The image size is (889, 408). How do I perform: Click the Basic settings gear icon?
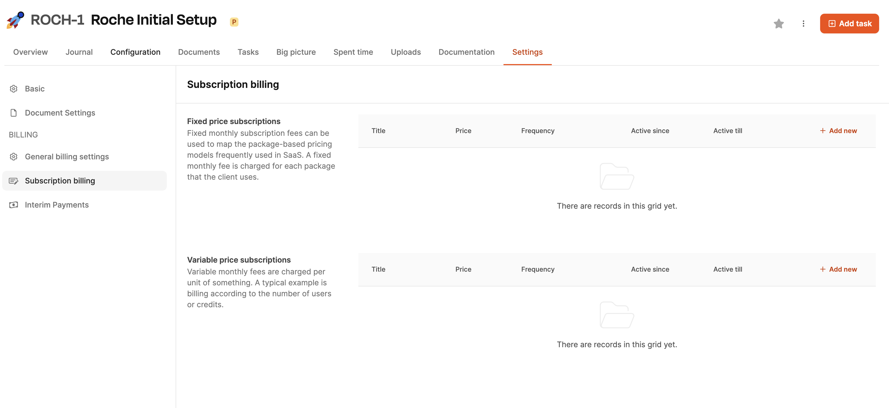tap(13, 89)
